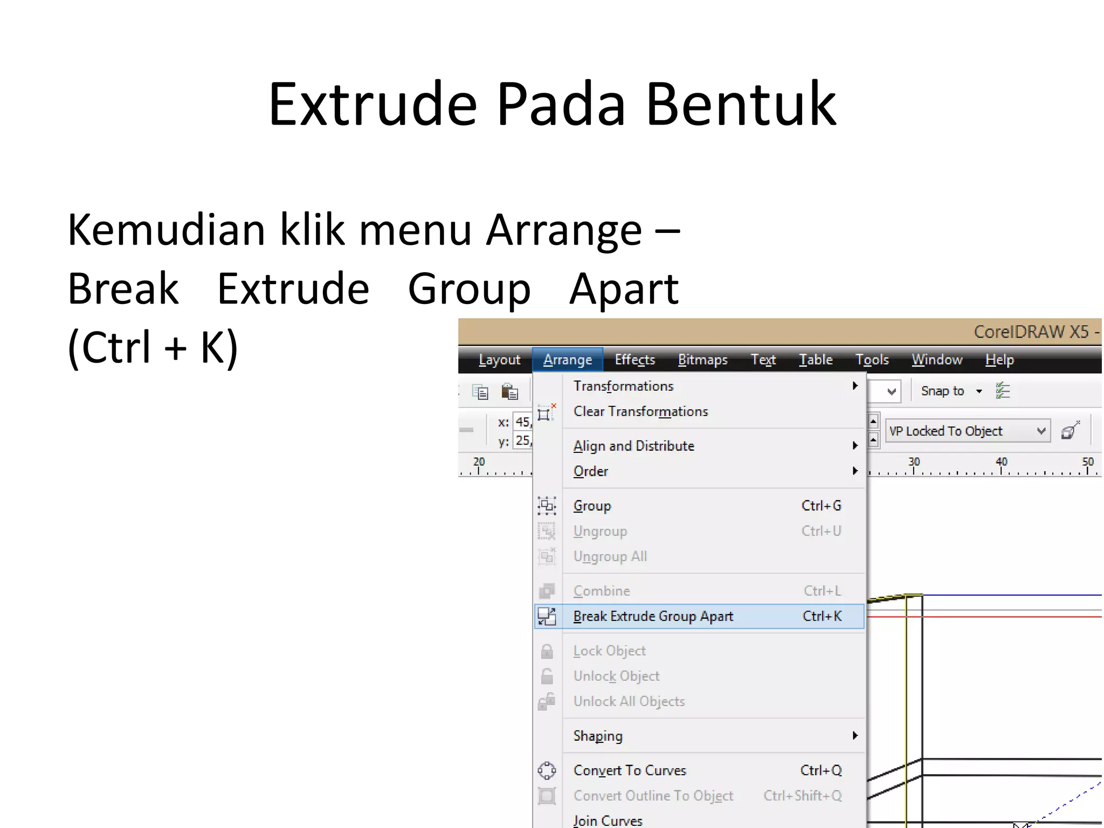Viewport: 1104px width, 828px height.
Task: Open the Help menu
Action: pyautogui.click(x=999, y=360)
